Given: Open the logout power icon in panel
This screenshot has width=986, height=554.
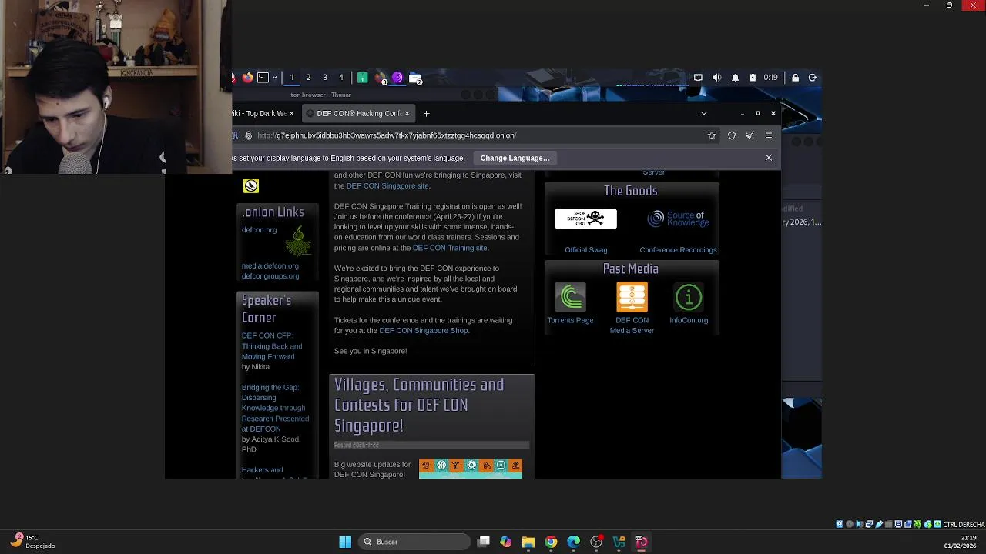Looking at the screenshot, I should click(x=813, y=78).
